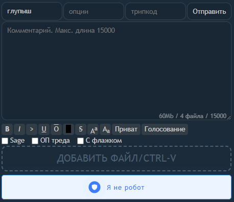Insert quote with the > button
This screenshot has height=202, width=234.
click(32, 129)
